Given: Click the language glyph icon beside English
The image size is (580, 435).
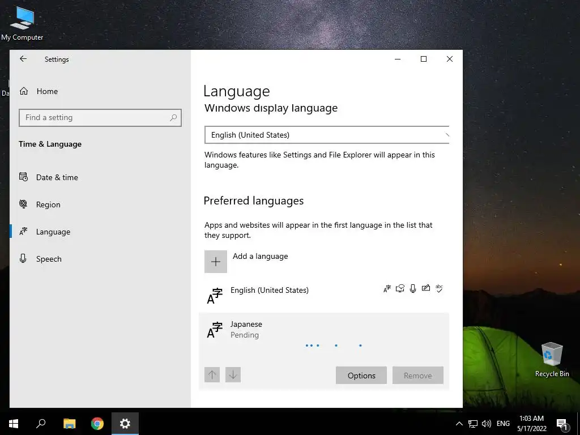Looking at the screenshot, I should pyautogui.click(x=215, y=296).
